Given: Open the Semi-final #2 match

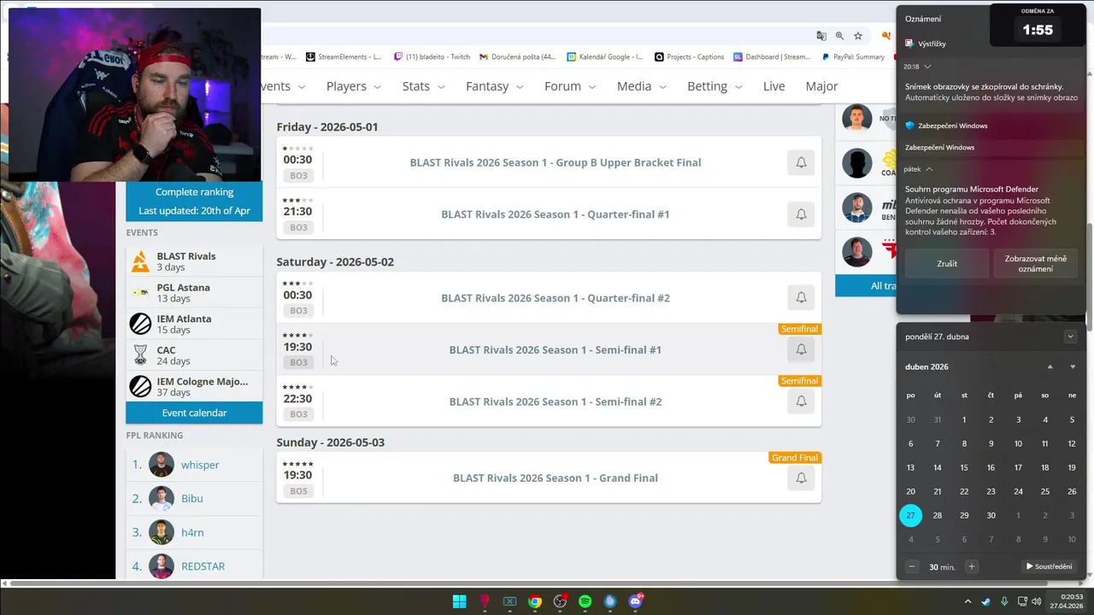Looking at the screenshot, I should tap(556, 401).
